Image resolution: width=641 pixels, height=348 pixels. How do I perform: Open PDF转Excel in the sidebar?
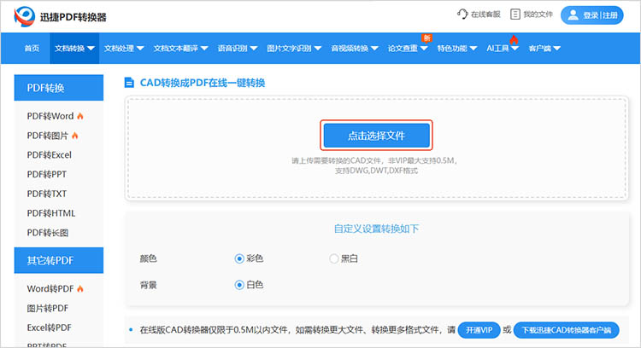tap(49, 155)
